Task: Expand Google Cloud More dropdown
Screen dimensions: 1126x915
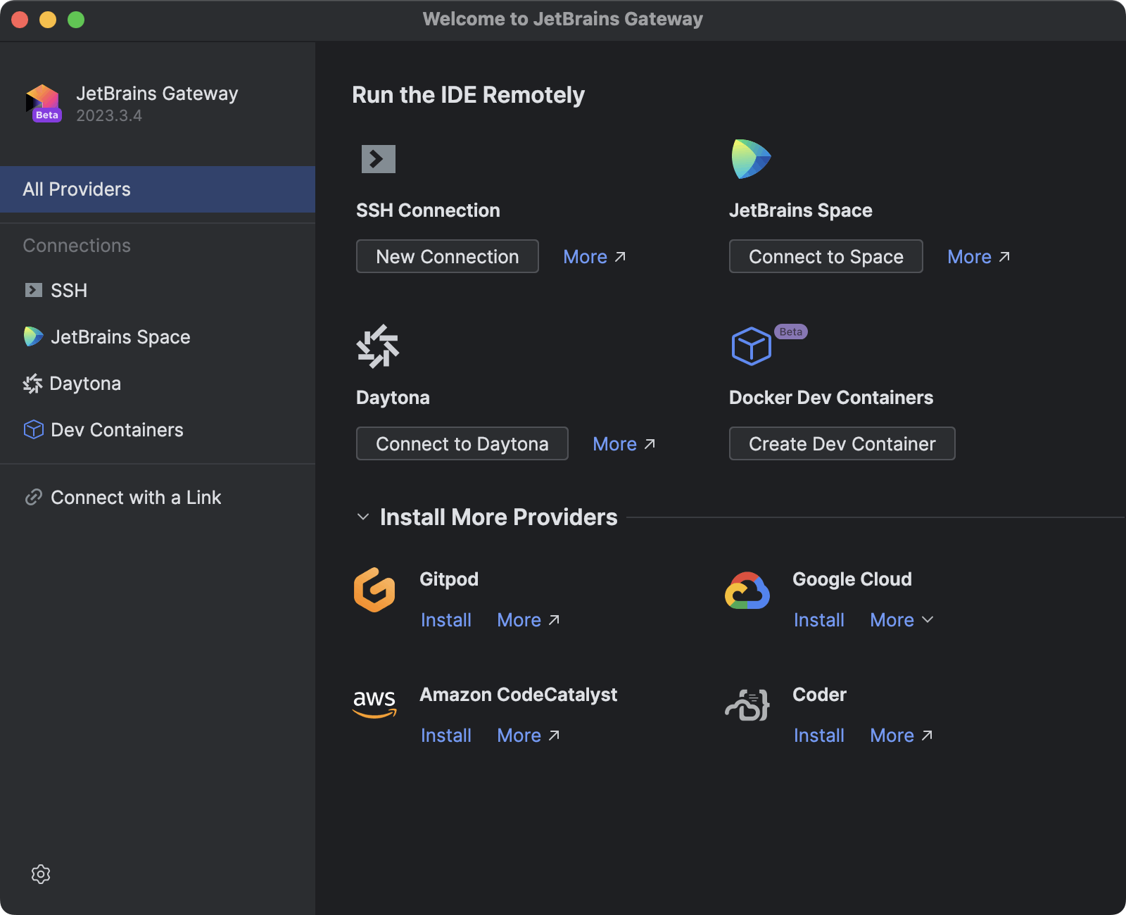Action: [x=902, y=620]
